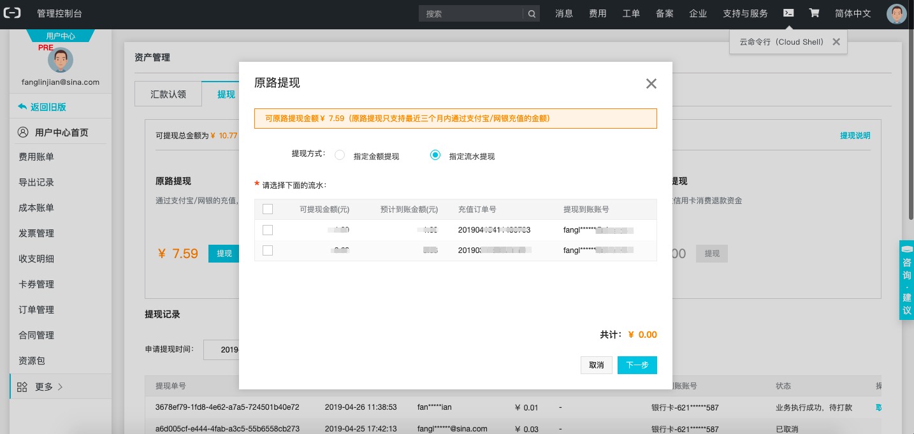The image size is (914, 434).
Task: Close the Cloud Shell tooltip
Action: [x=836, y=41]
